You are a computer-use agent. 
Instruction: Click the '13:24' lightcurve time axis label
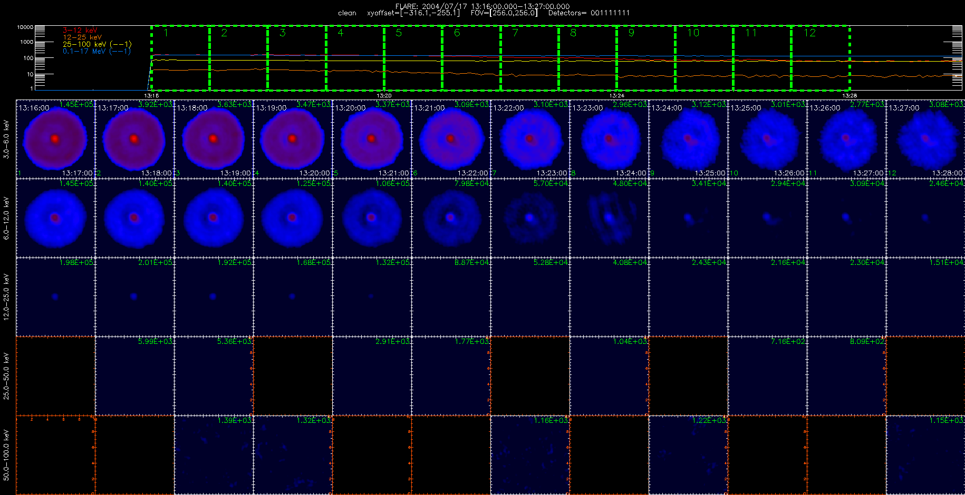click(x=616, y=95)
